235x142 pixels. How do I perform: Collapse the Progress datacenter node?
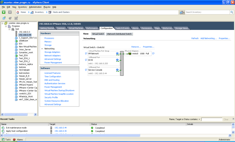click(x=6, y=26)
